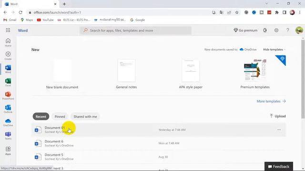This screenshot has height=171, width=305.
Task: Click the Word title in header
Action: (x=23, y=30)
